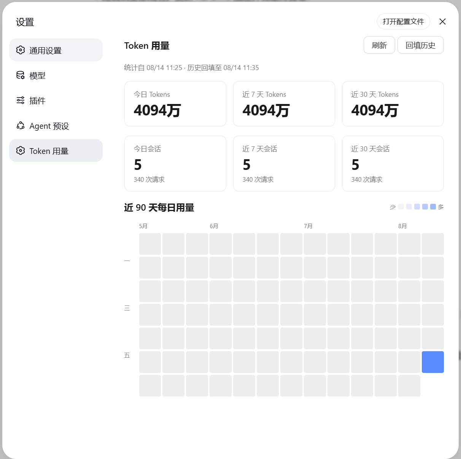This screenshot has width=461, height=459.
Task: Click the 近 30 天 Tokens card
Action: click(x=393, y=104)
